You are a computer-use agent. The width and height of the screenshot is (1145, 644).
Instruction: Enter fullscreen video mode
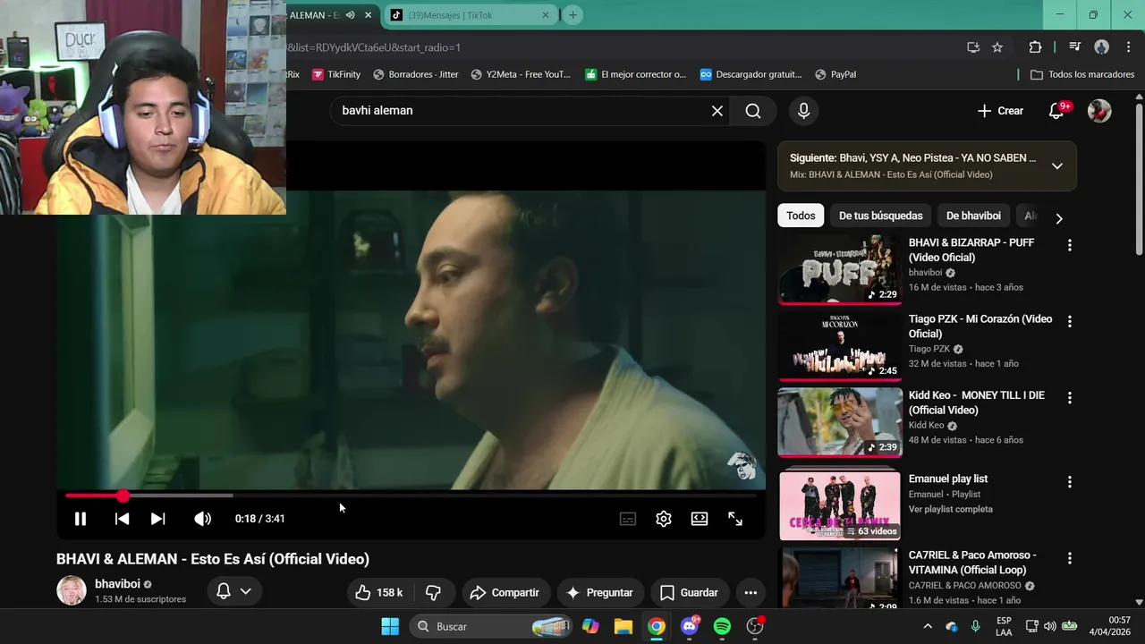click(735, 519)
